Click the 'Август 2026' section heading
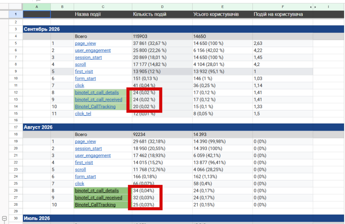Image resolution: width=345 pixels, height=224 pixels. [x=38, y=127]
